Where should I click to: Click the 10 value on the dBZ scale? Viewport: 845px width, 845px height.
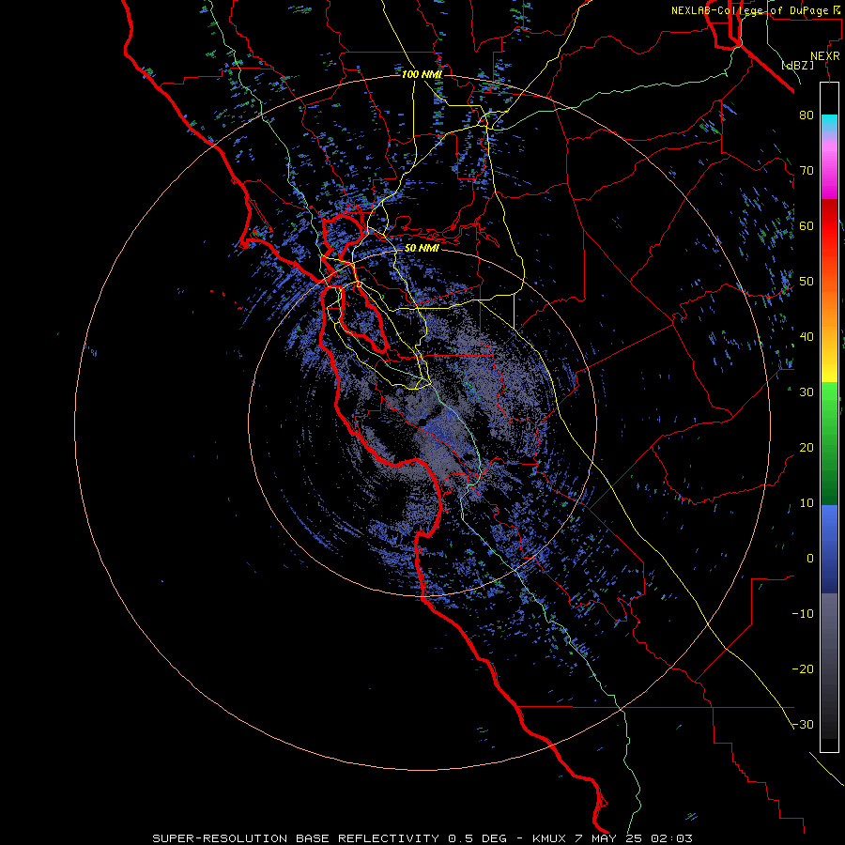click(x=807, y=503)
